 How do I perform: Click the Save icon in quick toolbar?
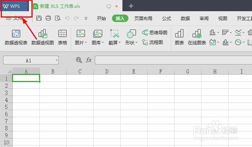pos(39,18)
